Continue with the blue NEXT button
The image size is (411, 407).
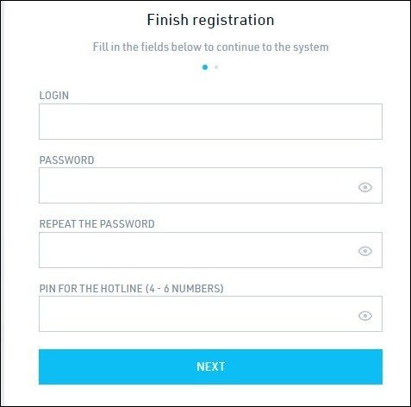click(210, 366)
